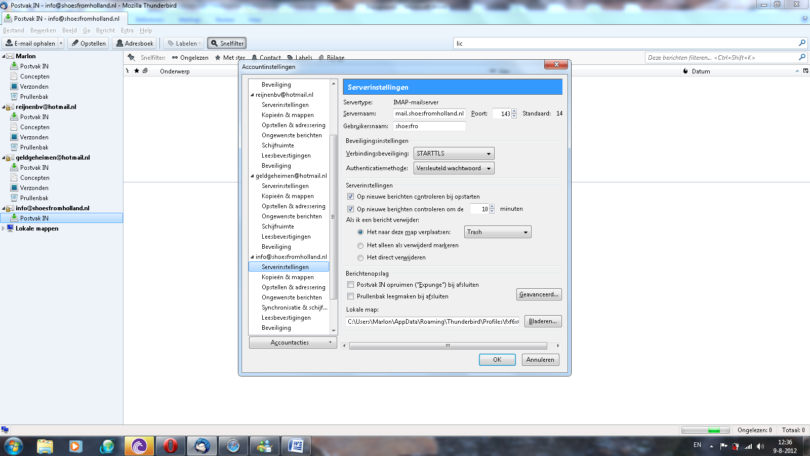The height and width of the screenshot is (456, 810).
Task: Increase the check interval minutes stepper
Action: (x=492, y=206)
